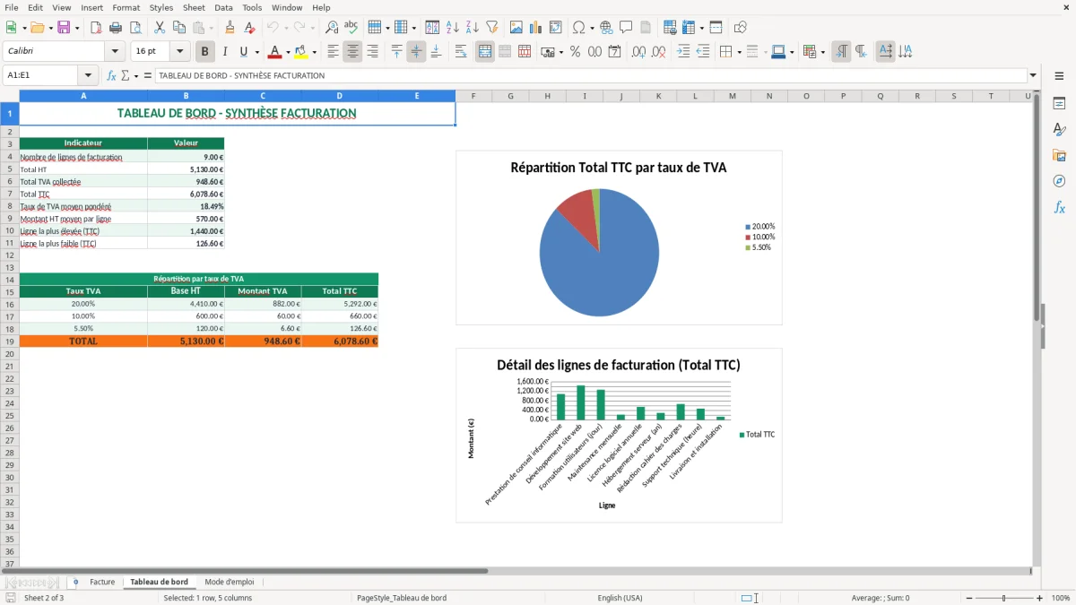Insert an image
Viewport: 1076px width, 605px height.
(x=516, y=28)
